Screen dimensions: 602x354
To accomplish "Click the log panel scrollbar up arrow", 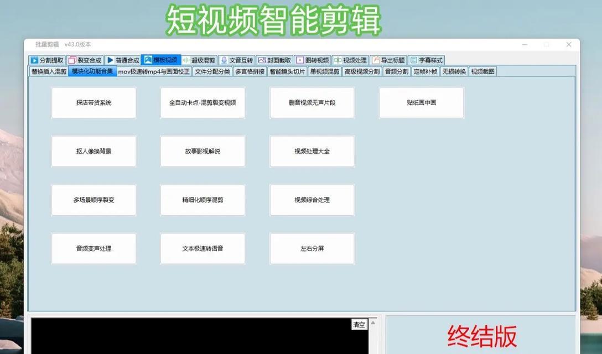I will point(373,322).
